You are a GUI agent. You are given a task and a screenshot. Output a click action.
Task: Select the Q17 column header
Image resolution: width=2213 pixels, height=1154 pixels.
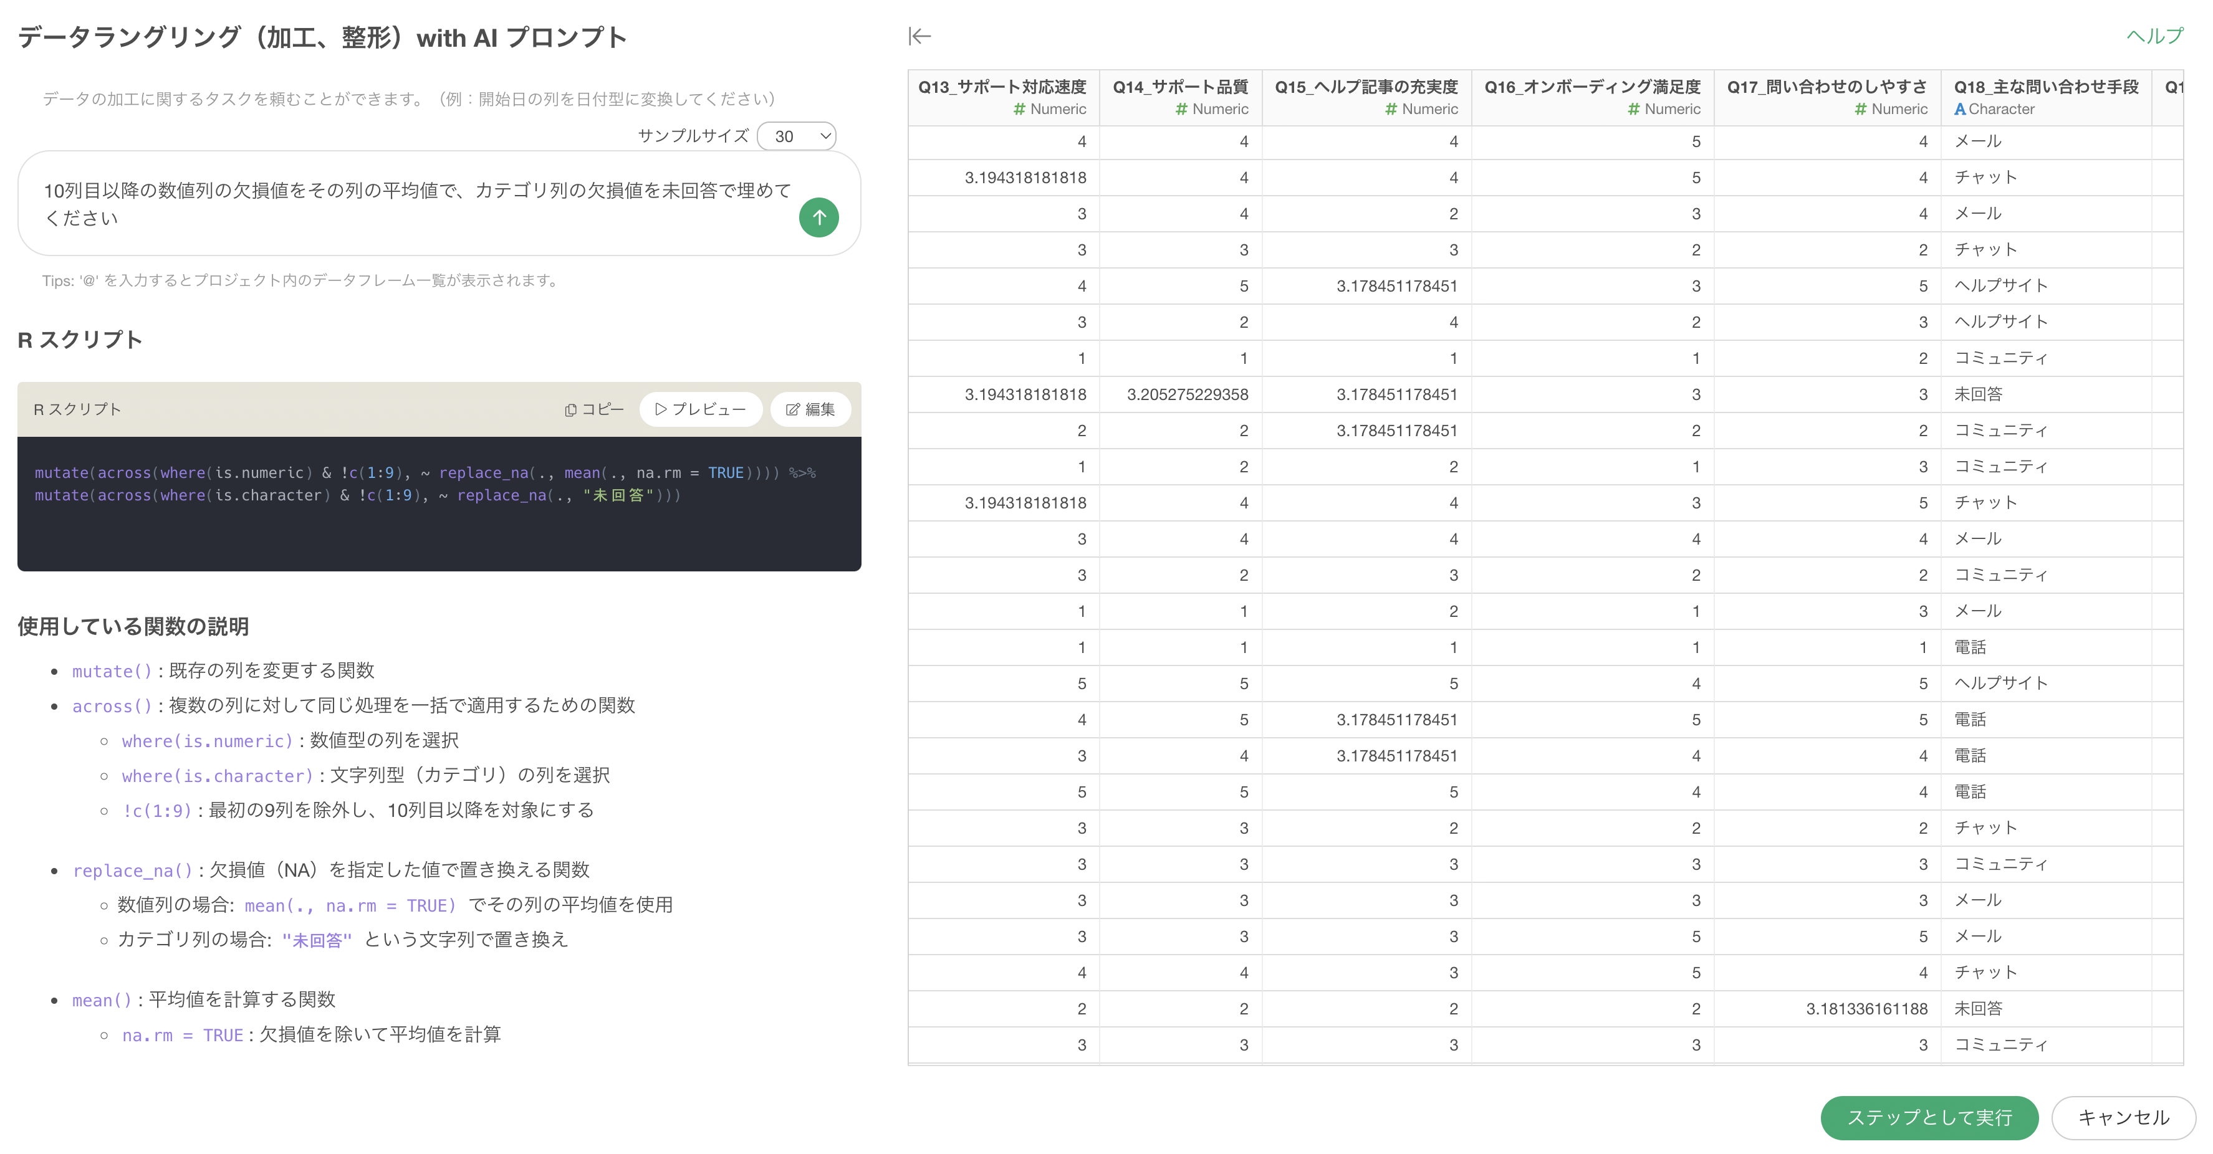pos(1827,87)
